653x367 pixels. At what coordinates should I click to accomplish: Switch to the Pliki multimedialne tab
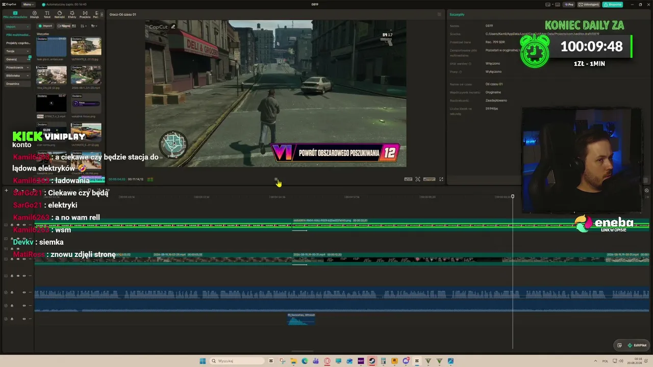(15, 15)
